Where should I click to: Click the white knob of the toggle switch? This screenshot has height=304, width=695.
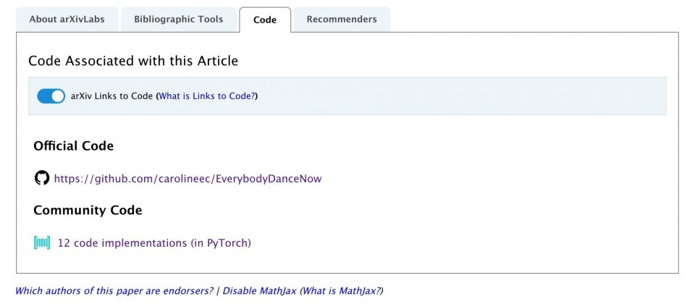pyautogui.click(x=58, y=96)
